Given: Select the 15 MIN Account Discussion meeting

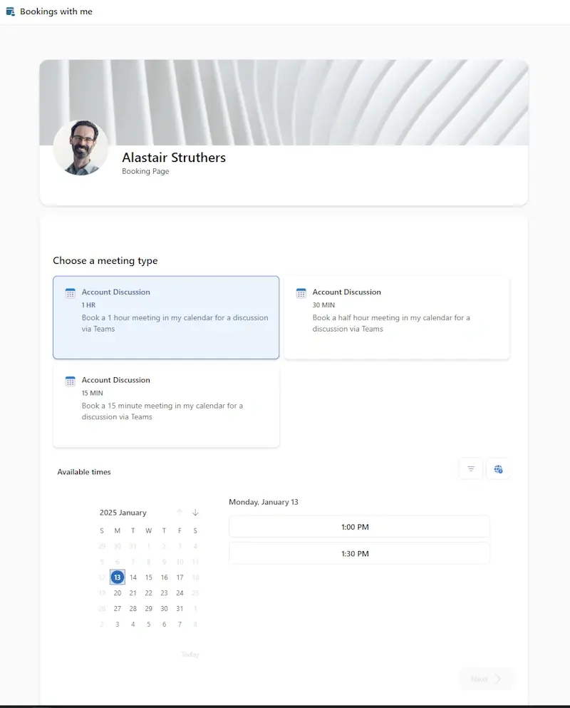Looking at the screenshot, I should pos(166,406).
